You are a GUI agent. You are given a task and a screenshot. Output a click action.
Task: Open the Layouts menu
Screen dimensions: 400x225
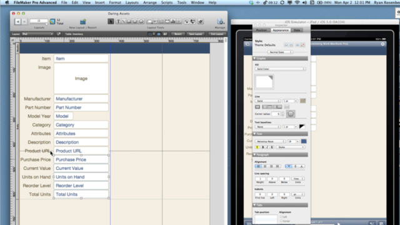(132, 2)
